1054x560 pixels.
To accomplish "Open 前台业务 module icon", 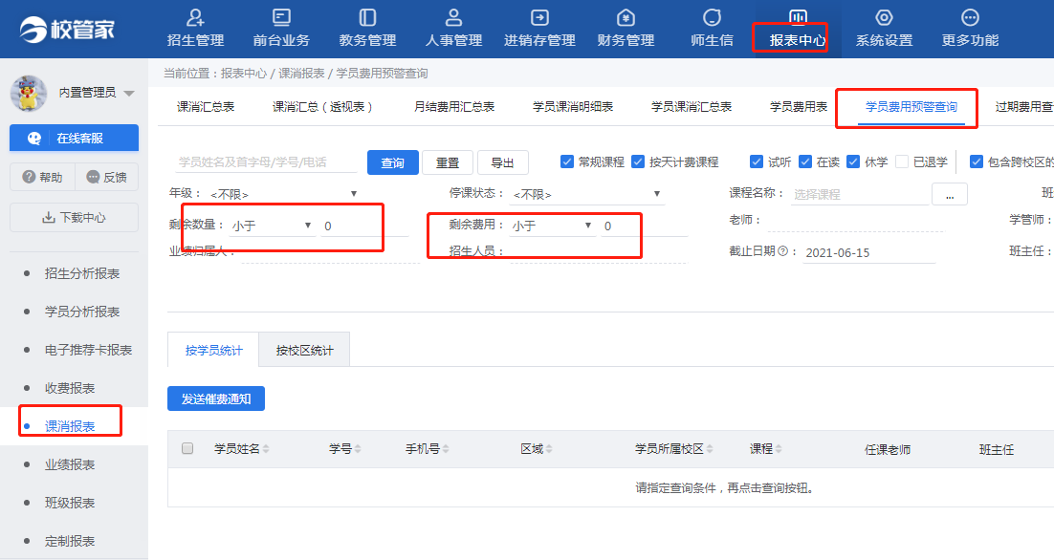I will 281,17.
